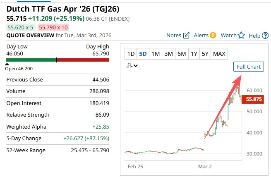Image resolution: width=271 pixels, height=177 pixels.
Task: Open the chart type dropdown chevron
Action: point(136,65)
